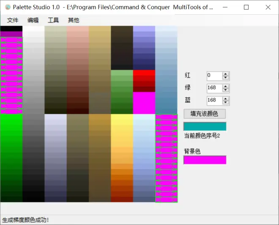Click the 背景色 label
This screenshot has width=279, height=225.
click(192, 151)
